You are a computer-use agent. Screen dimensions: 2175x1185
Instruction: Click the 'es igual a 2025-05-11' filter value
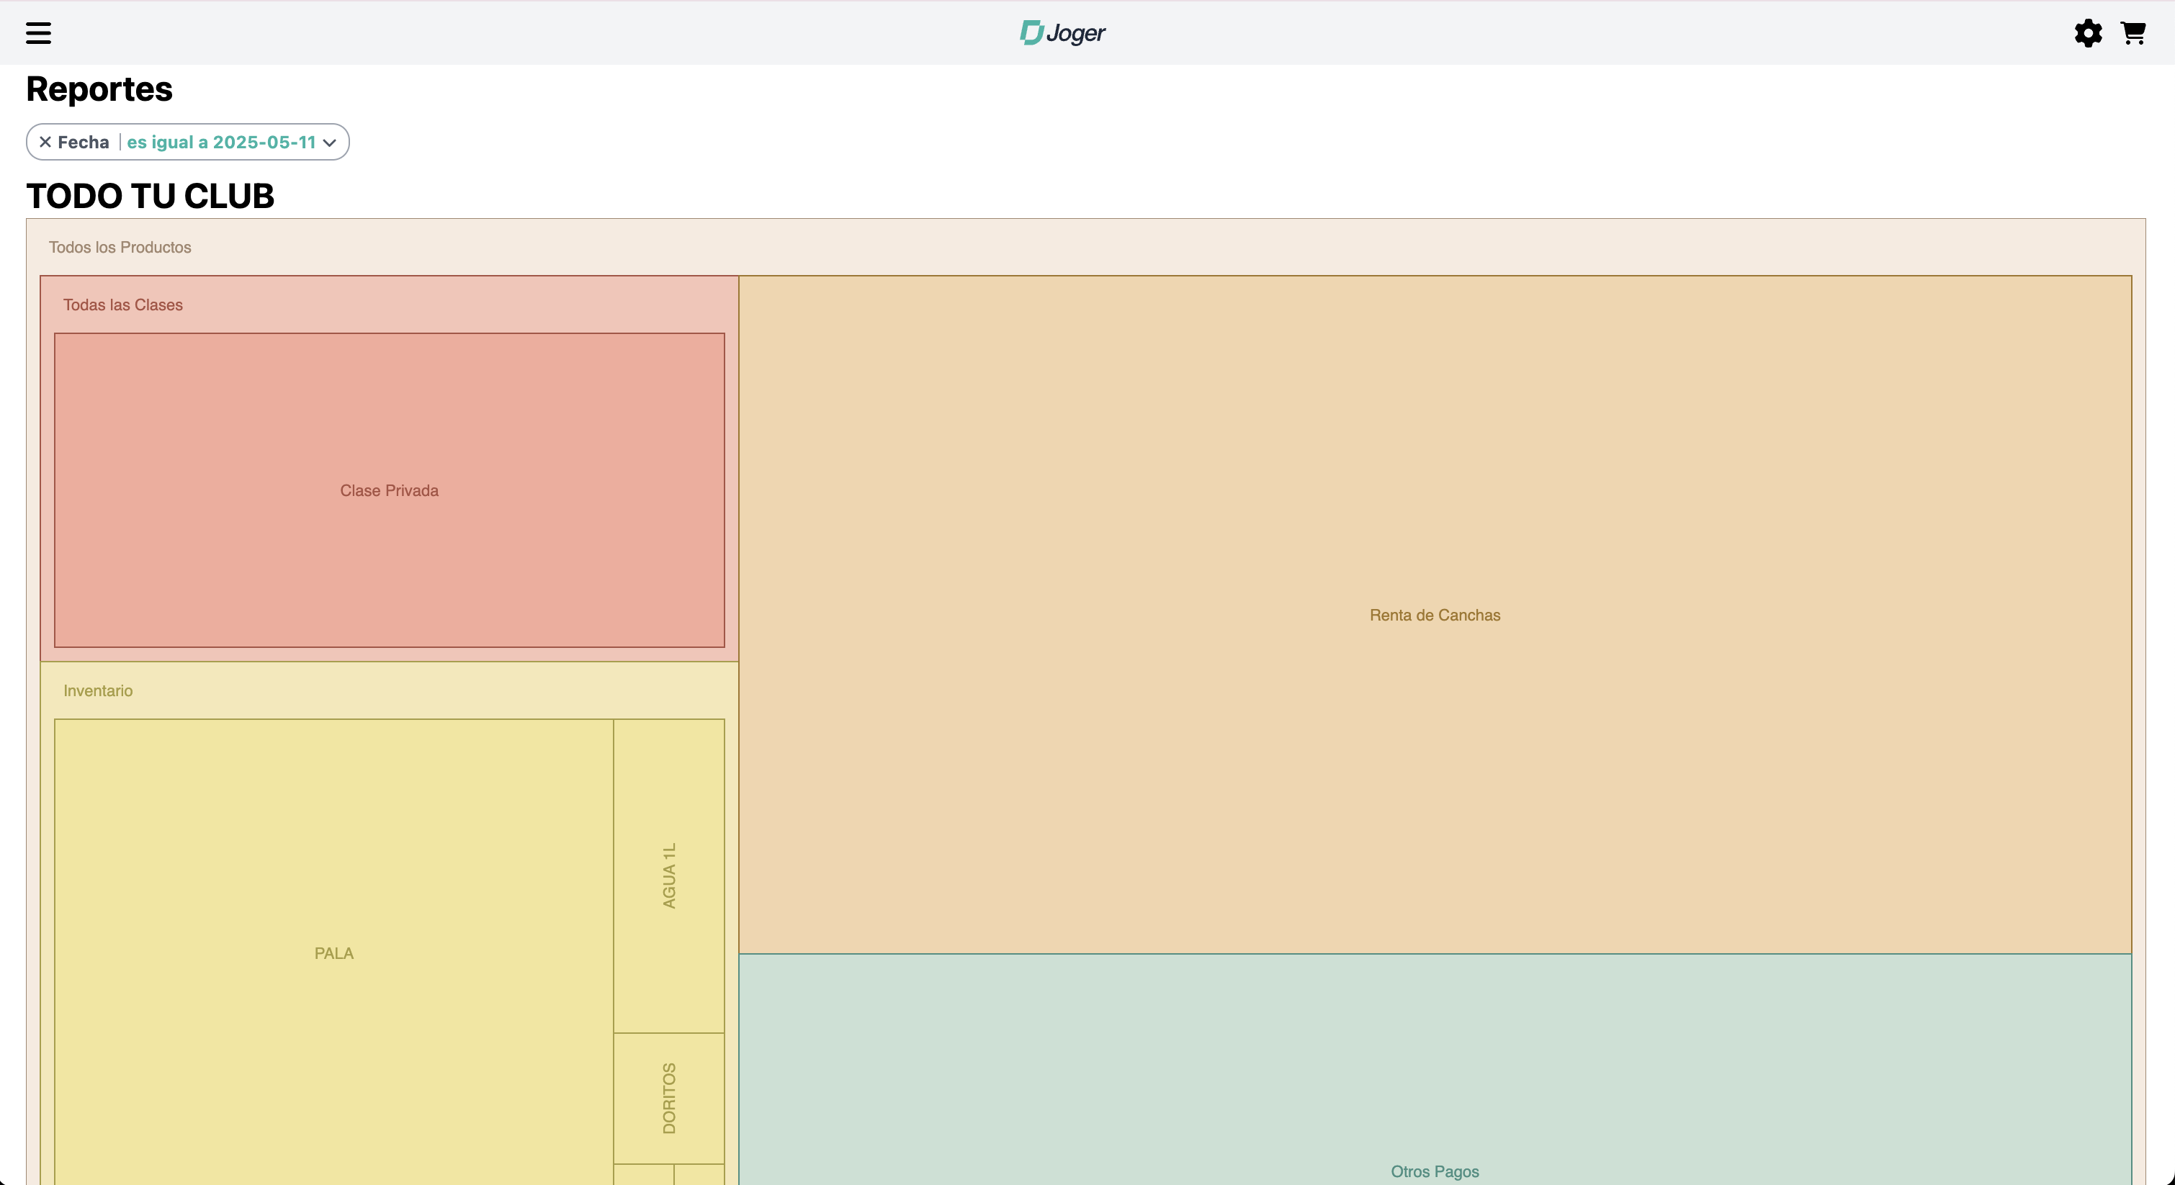pyautogui.click(x=220, y=142)
